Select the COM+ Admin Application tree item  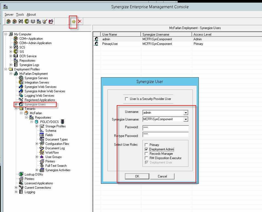[36, 43]
